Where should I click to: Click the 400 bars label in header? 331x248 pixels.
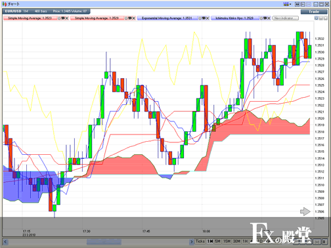tap(41, 11)
